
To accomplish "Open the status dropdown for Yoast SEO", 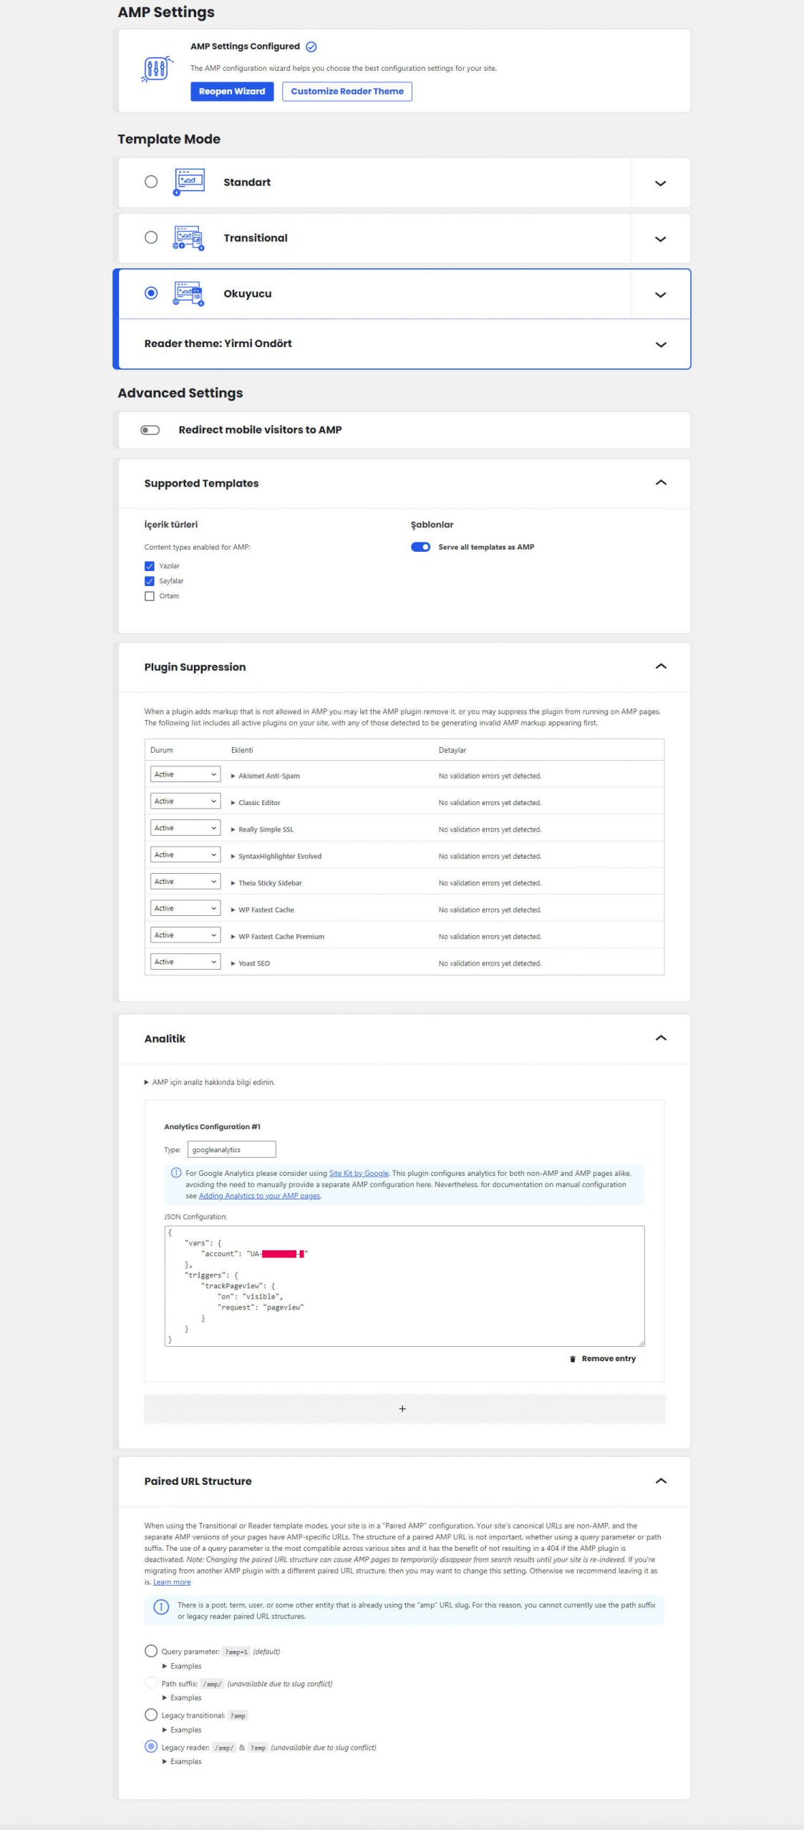I will coord(185,963).
